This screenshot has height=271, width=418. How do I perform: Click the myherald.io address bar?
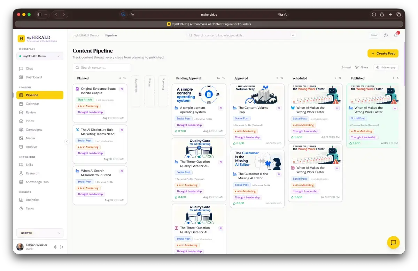click(x=209, y=15)
